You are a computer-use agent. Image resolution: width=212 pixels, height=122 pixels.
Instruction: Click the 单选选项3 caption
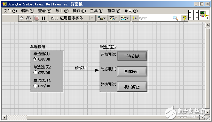(x=42, y=80)
